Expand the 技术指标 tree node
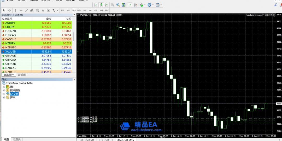Viewport: 282px width, 141px height. [x=4, y=90]
